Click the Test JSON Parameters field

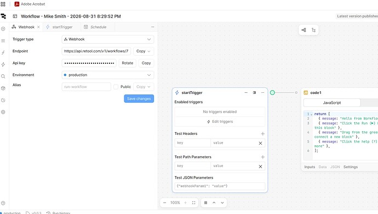(220, 186)
